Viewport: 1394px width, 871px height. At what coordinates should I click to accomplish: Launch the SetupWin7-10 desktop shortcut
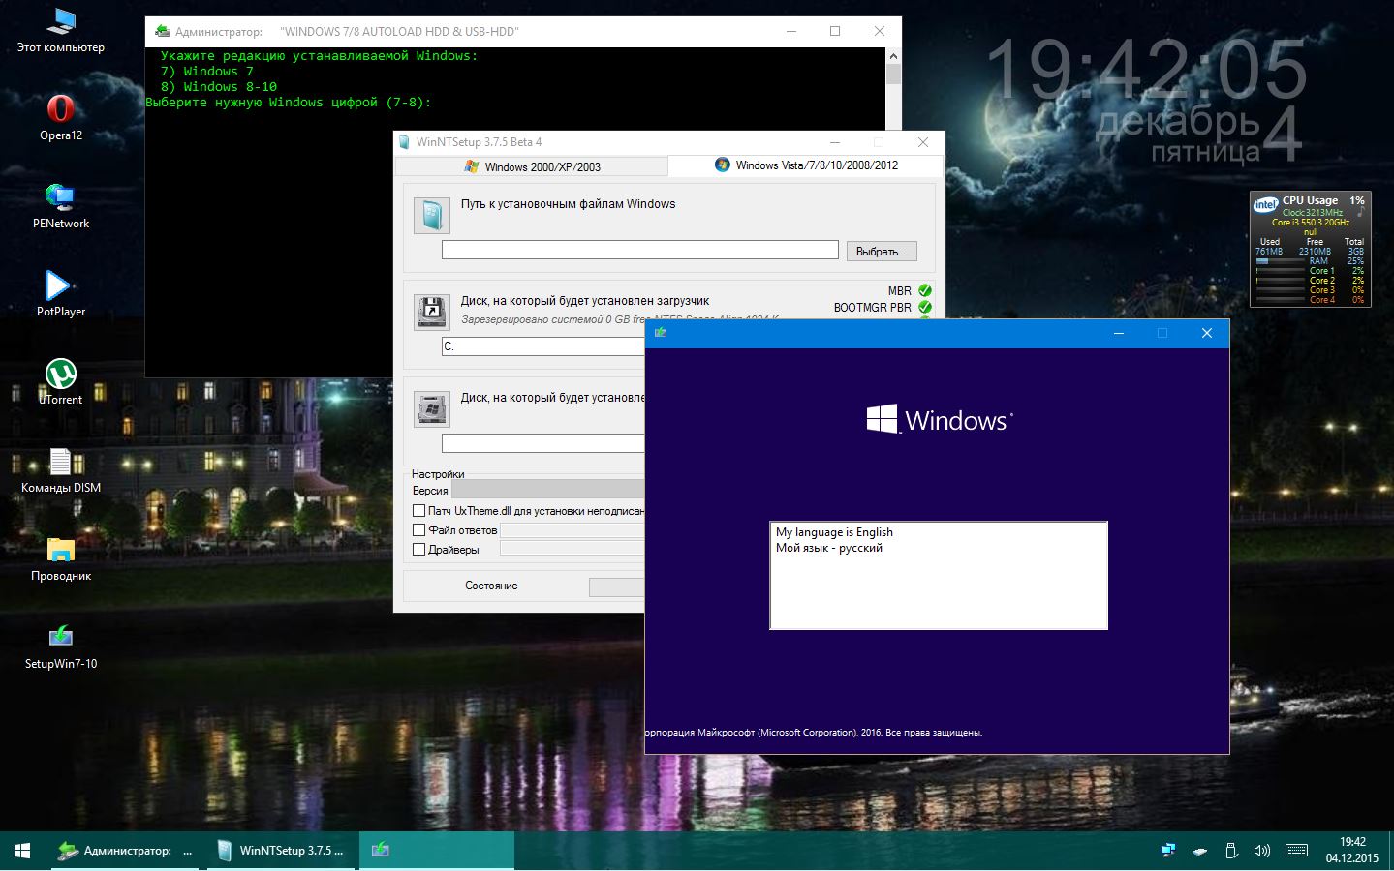(x=60, y=646)
